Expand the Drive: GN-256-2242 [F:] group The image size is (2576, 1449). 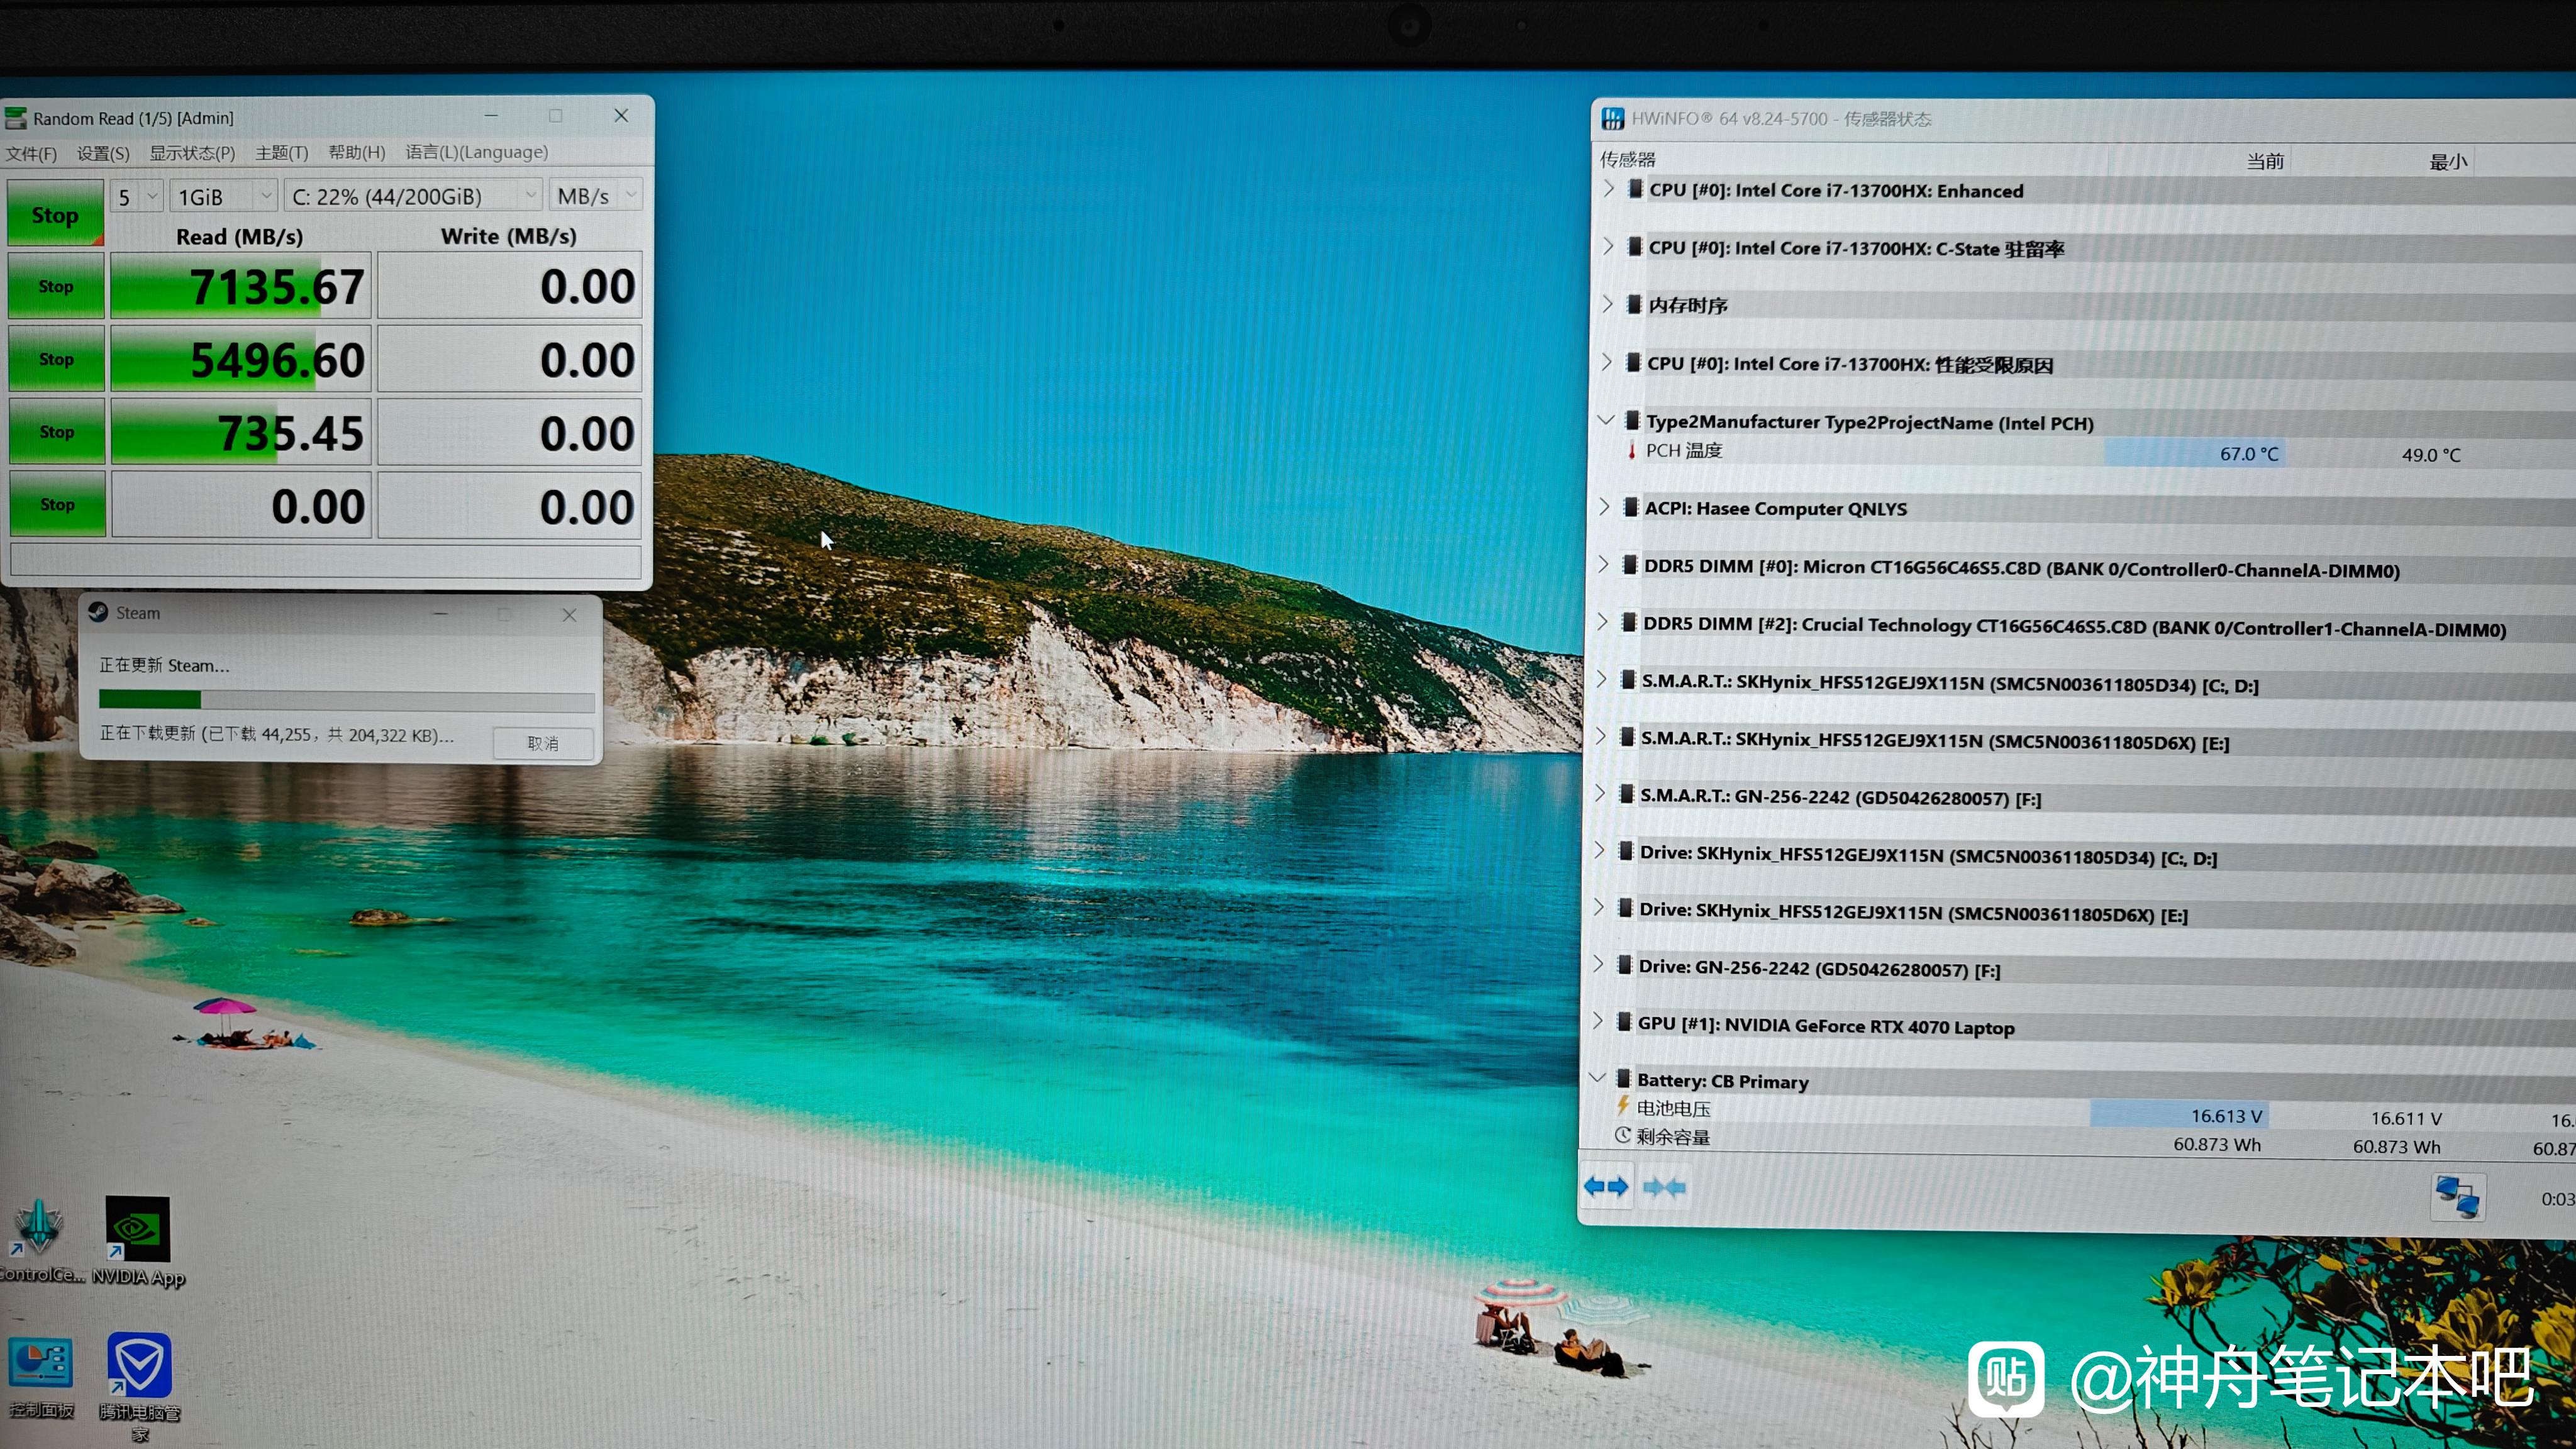click(1598, 965)
